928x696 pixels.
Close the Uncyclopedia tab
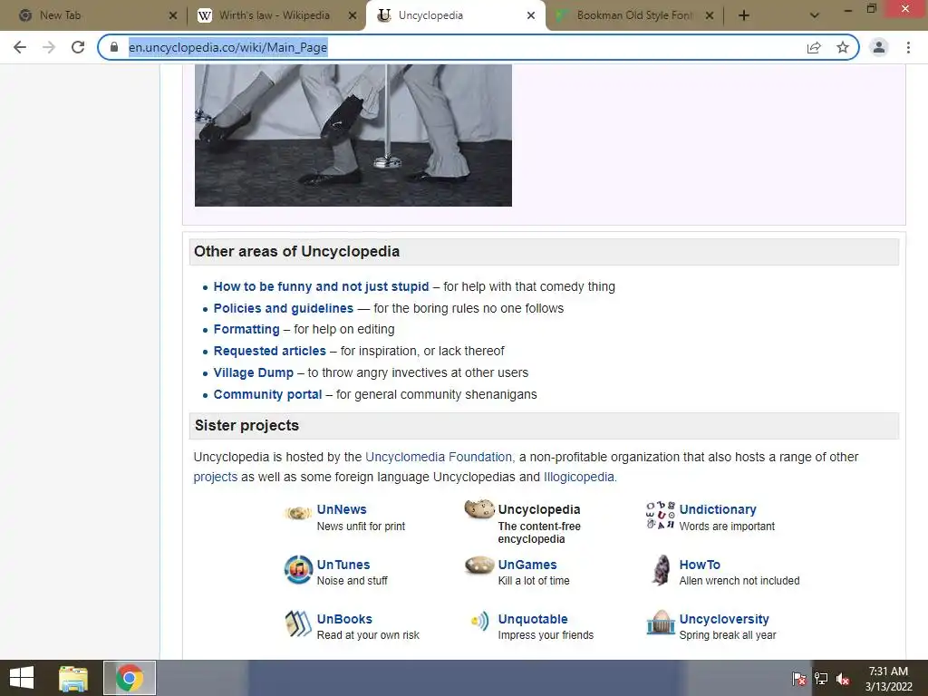click(531, 16)
